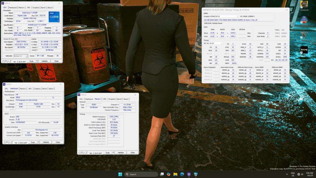Open the Bench tab in CPU window
The image size is (316, 178).
pyautogui.click(x=43, y=8)
